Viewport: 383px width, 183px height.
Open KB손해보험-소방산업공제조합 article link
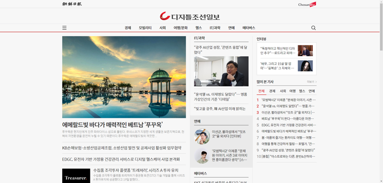(122, 148)
